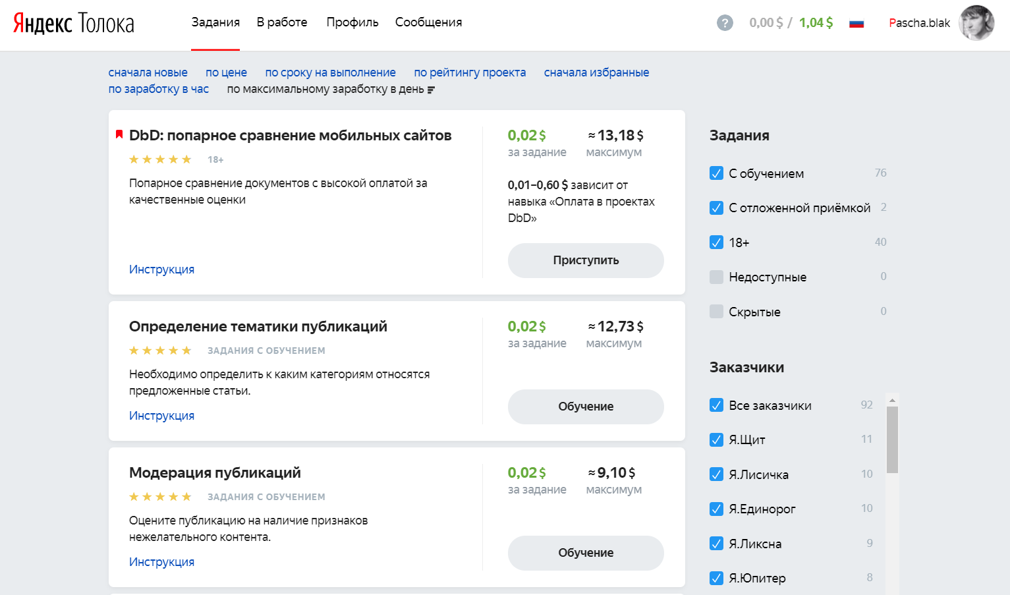
Task: Click the scroll-up arrow of customers list
Action: coord(892,400)
